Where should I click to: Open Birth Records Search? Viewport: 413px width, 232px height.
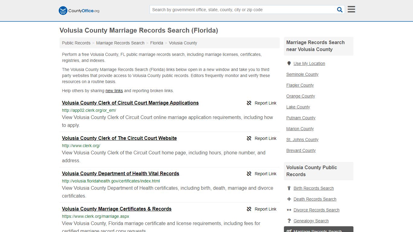point(314,188)
